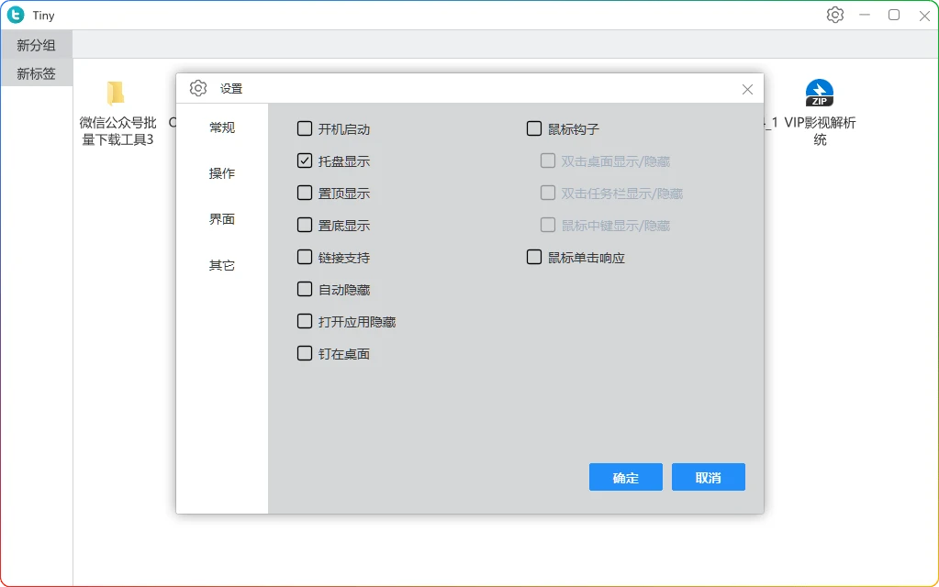This screenshot has height=587, width=939.
Task: Click 取消 to discard changes
Action: [x=708, y=478]
